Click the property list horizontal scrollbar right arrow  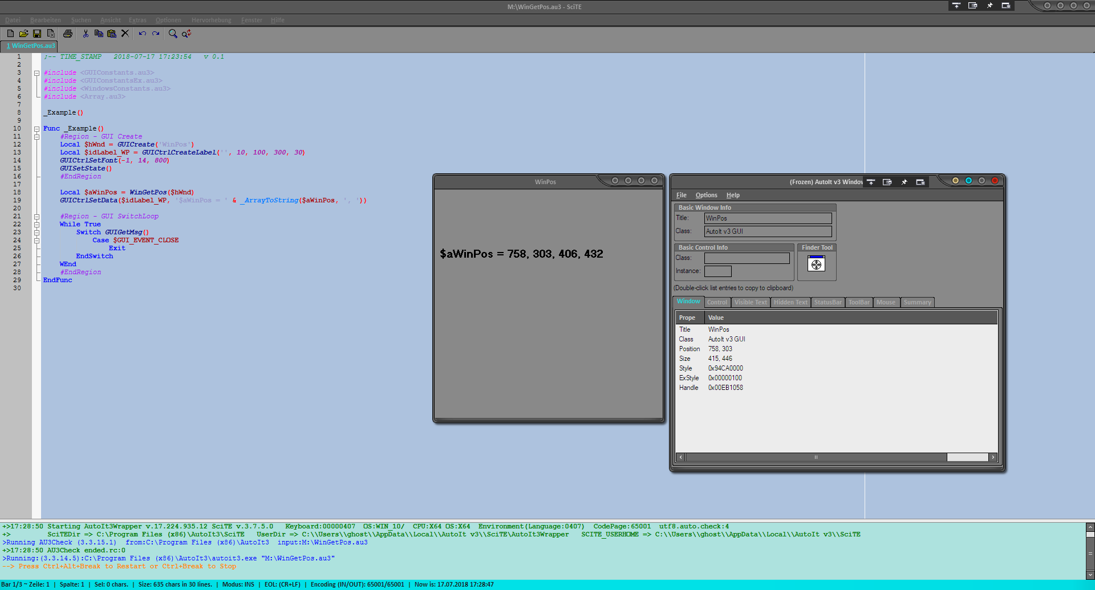[x=993, y=457]
